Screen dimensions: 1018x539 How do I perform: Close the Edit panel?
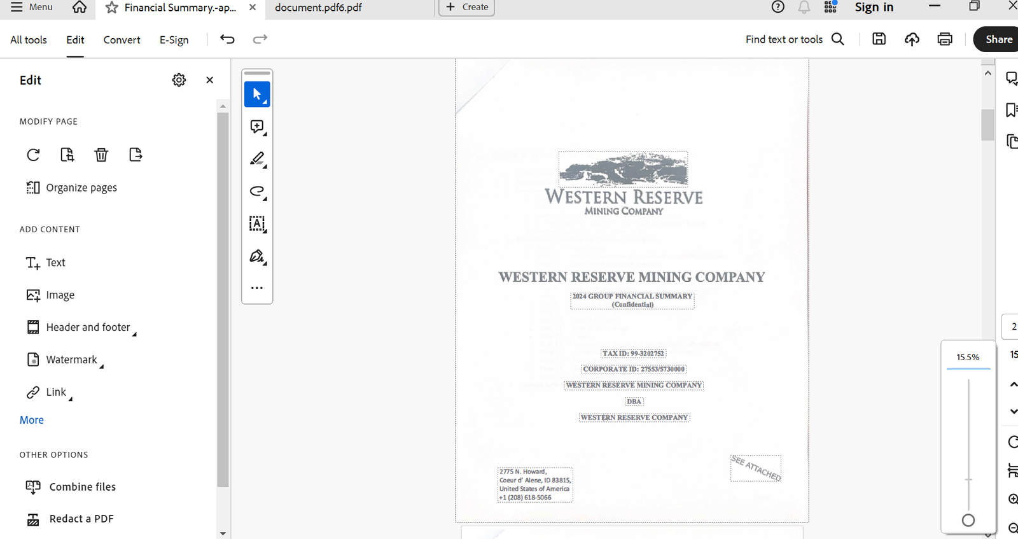tap(209, 80)
